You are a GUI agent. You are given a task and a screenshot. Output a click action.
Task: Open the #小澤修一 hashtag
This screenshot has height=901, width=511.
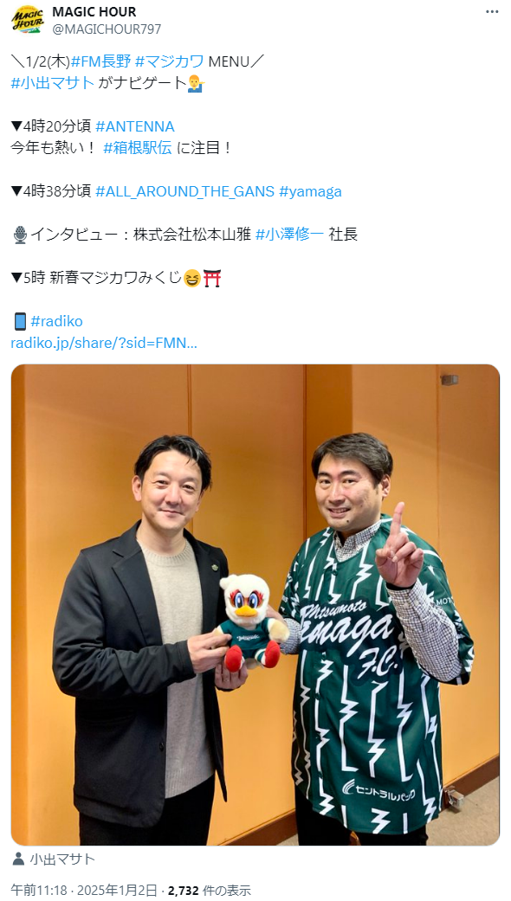tap(290, 235)
